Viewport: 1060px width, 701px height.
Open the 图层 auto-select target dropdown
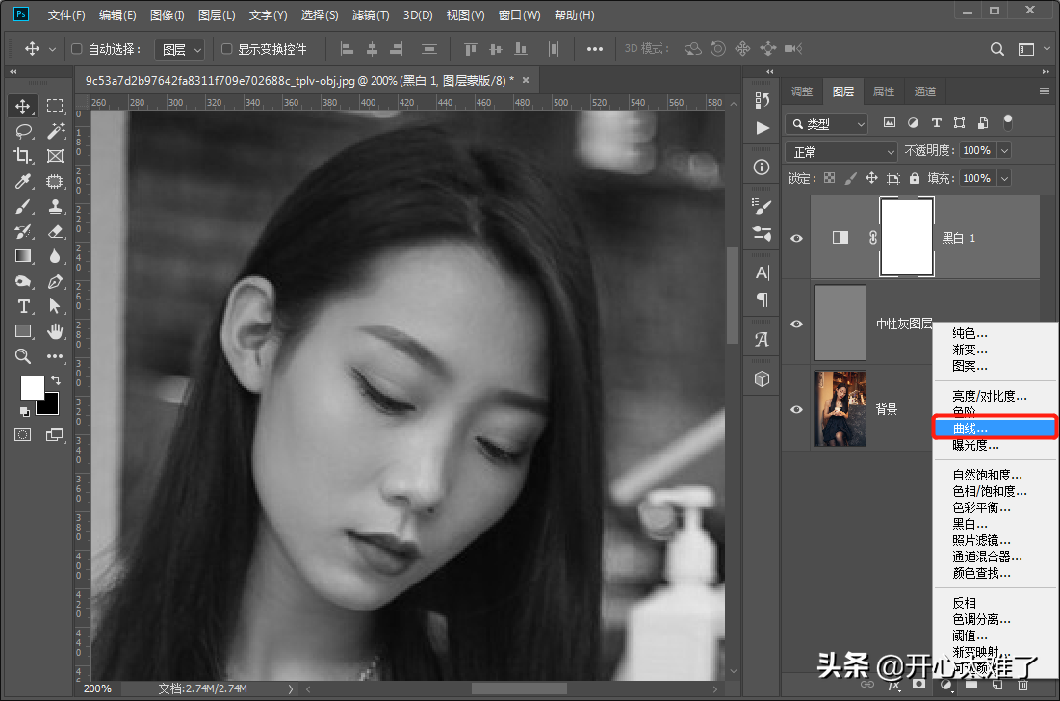coord(182,49)
